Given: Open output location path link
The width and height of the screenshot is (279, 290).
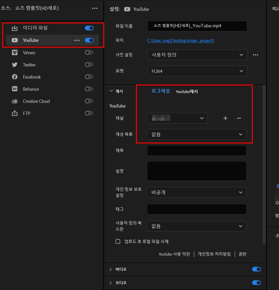Looking at the screenshot, I should 181,40.
